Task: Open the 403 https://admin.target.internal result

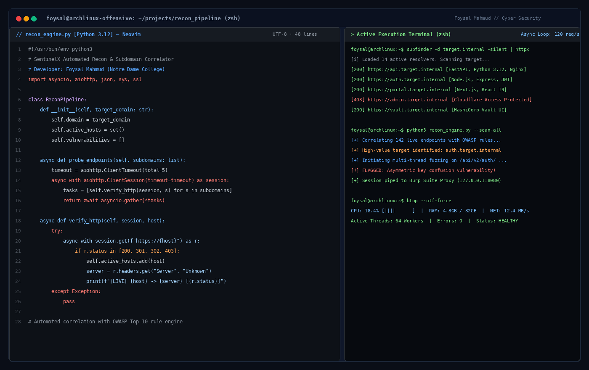Action: 441,100
